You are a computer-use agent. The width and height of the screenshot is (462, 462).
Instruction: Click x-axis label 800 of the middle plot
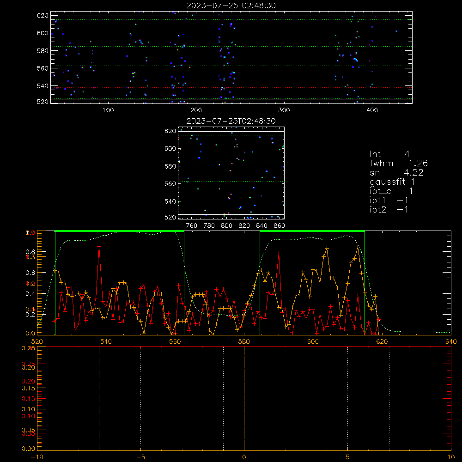coord(226,226)
